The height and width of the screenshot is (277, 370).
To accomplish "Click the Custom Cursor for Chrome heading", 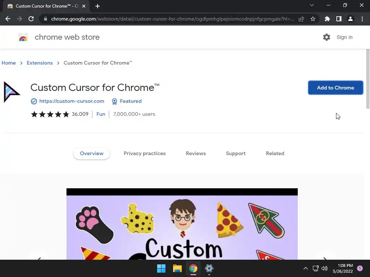I will [95, 88].
